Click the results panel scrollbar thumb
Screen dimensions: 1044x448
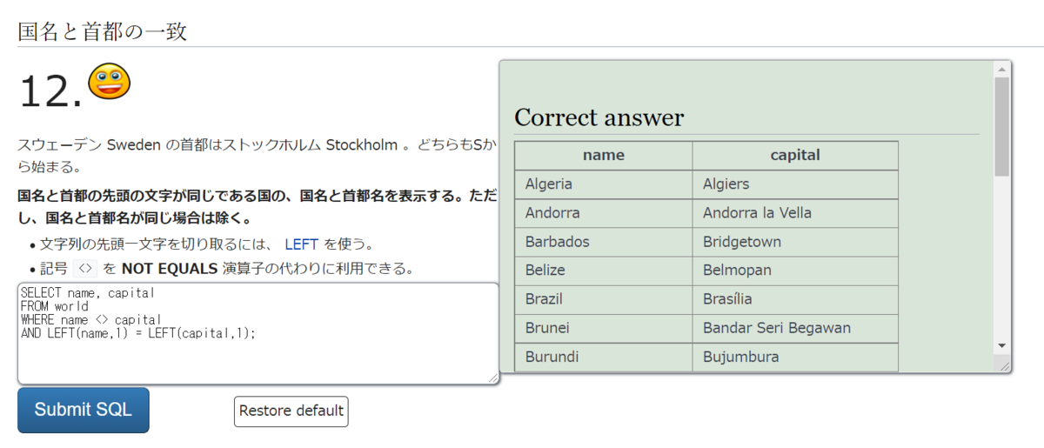coord(1002,126)
